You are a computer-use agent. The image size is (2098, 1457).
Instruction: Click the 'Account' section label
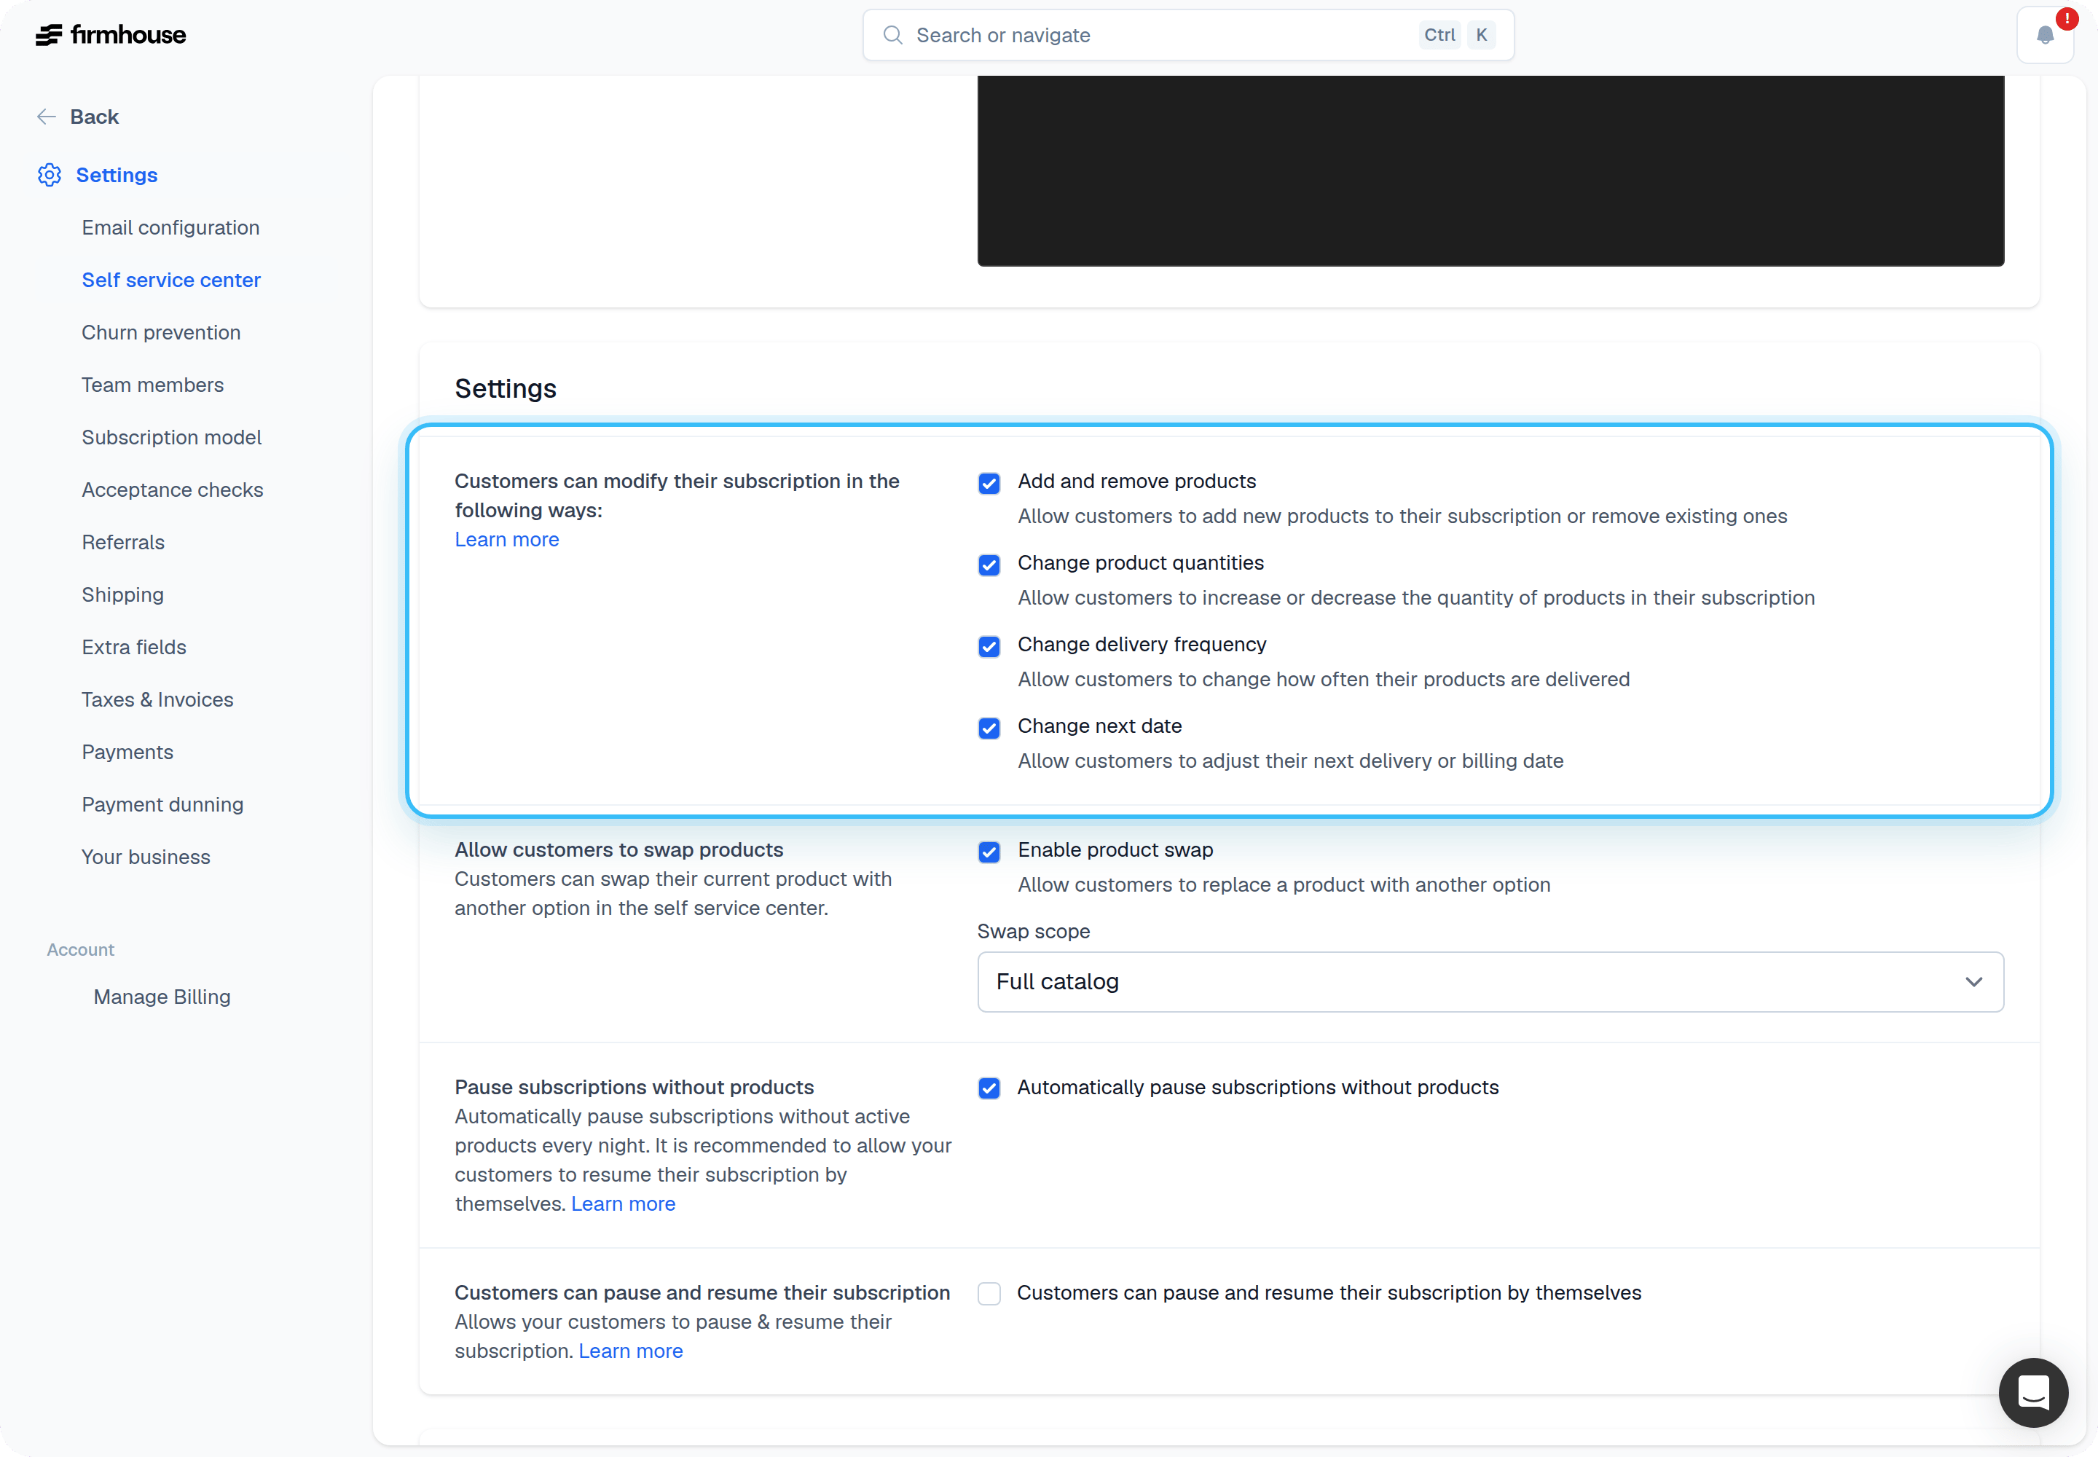point(80,949)
